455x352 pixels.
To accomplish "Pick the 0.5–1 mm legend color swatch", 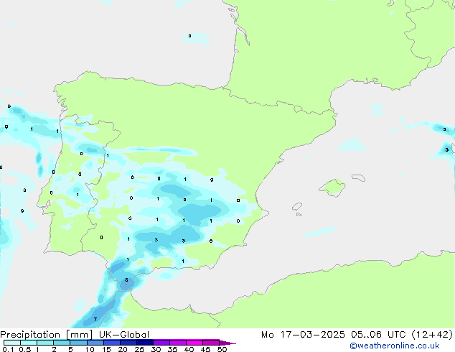I will 29,343.
